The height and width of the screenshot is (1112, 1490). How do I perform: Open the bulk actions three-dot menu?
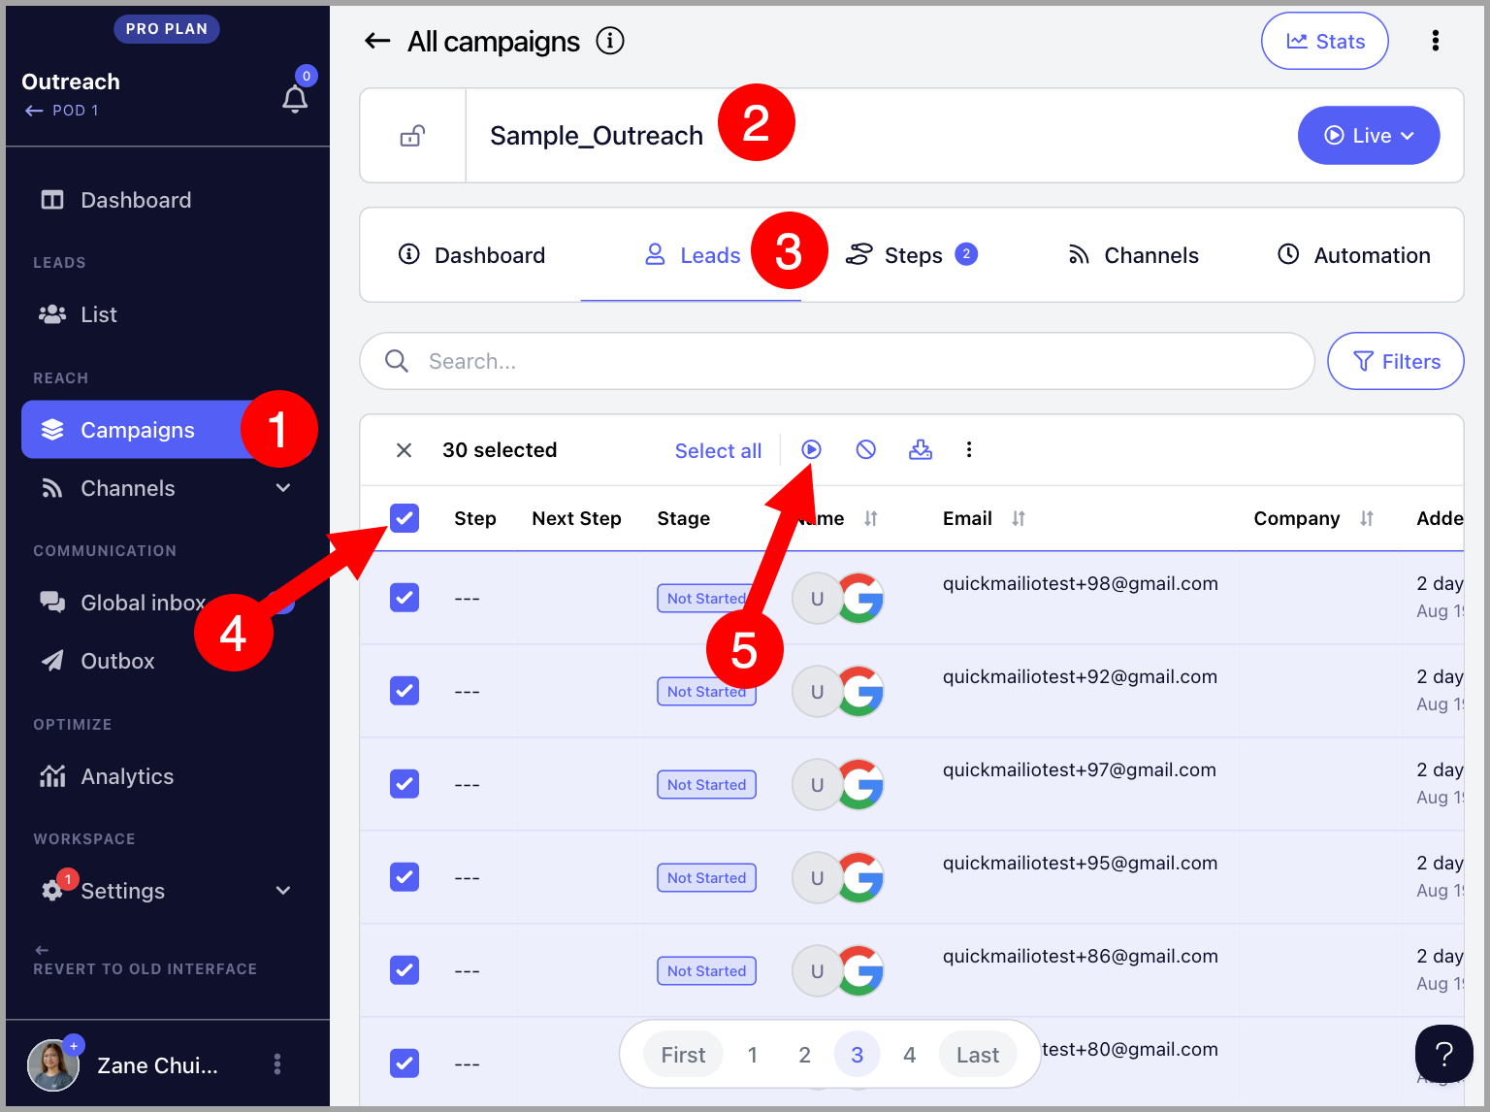coord(969,449)
